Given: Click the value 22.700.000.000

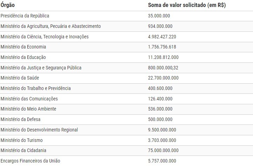Looking at the screenshot, I should [163, 78].
